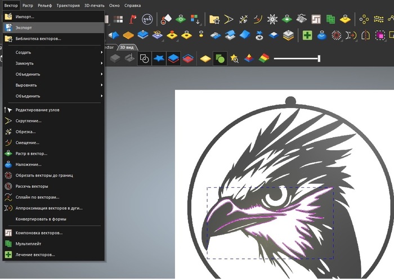Open the Растр menu

pos(28,5)
